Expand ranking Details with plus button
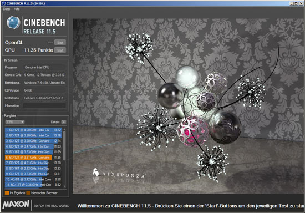305x213 pixels. pos(64,122)
